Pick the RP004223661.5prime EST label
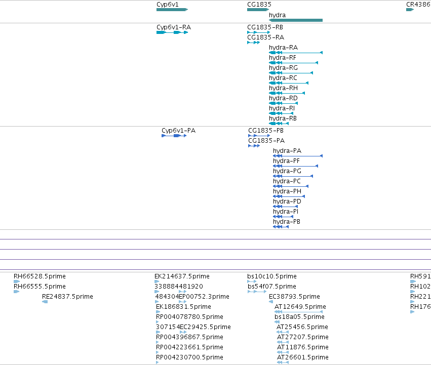 pos(189,347)
